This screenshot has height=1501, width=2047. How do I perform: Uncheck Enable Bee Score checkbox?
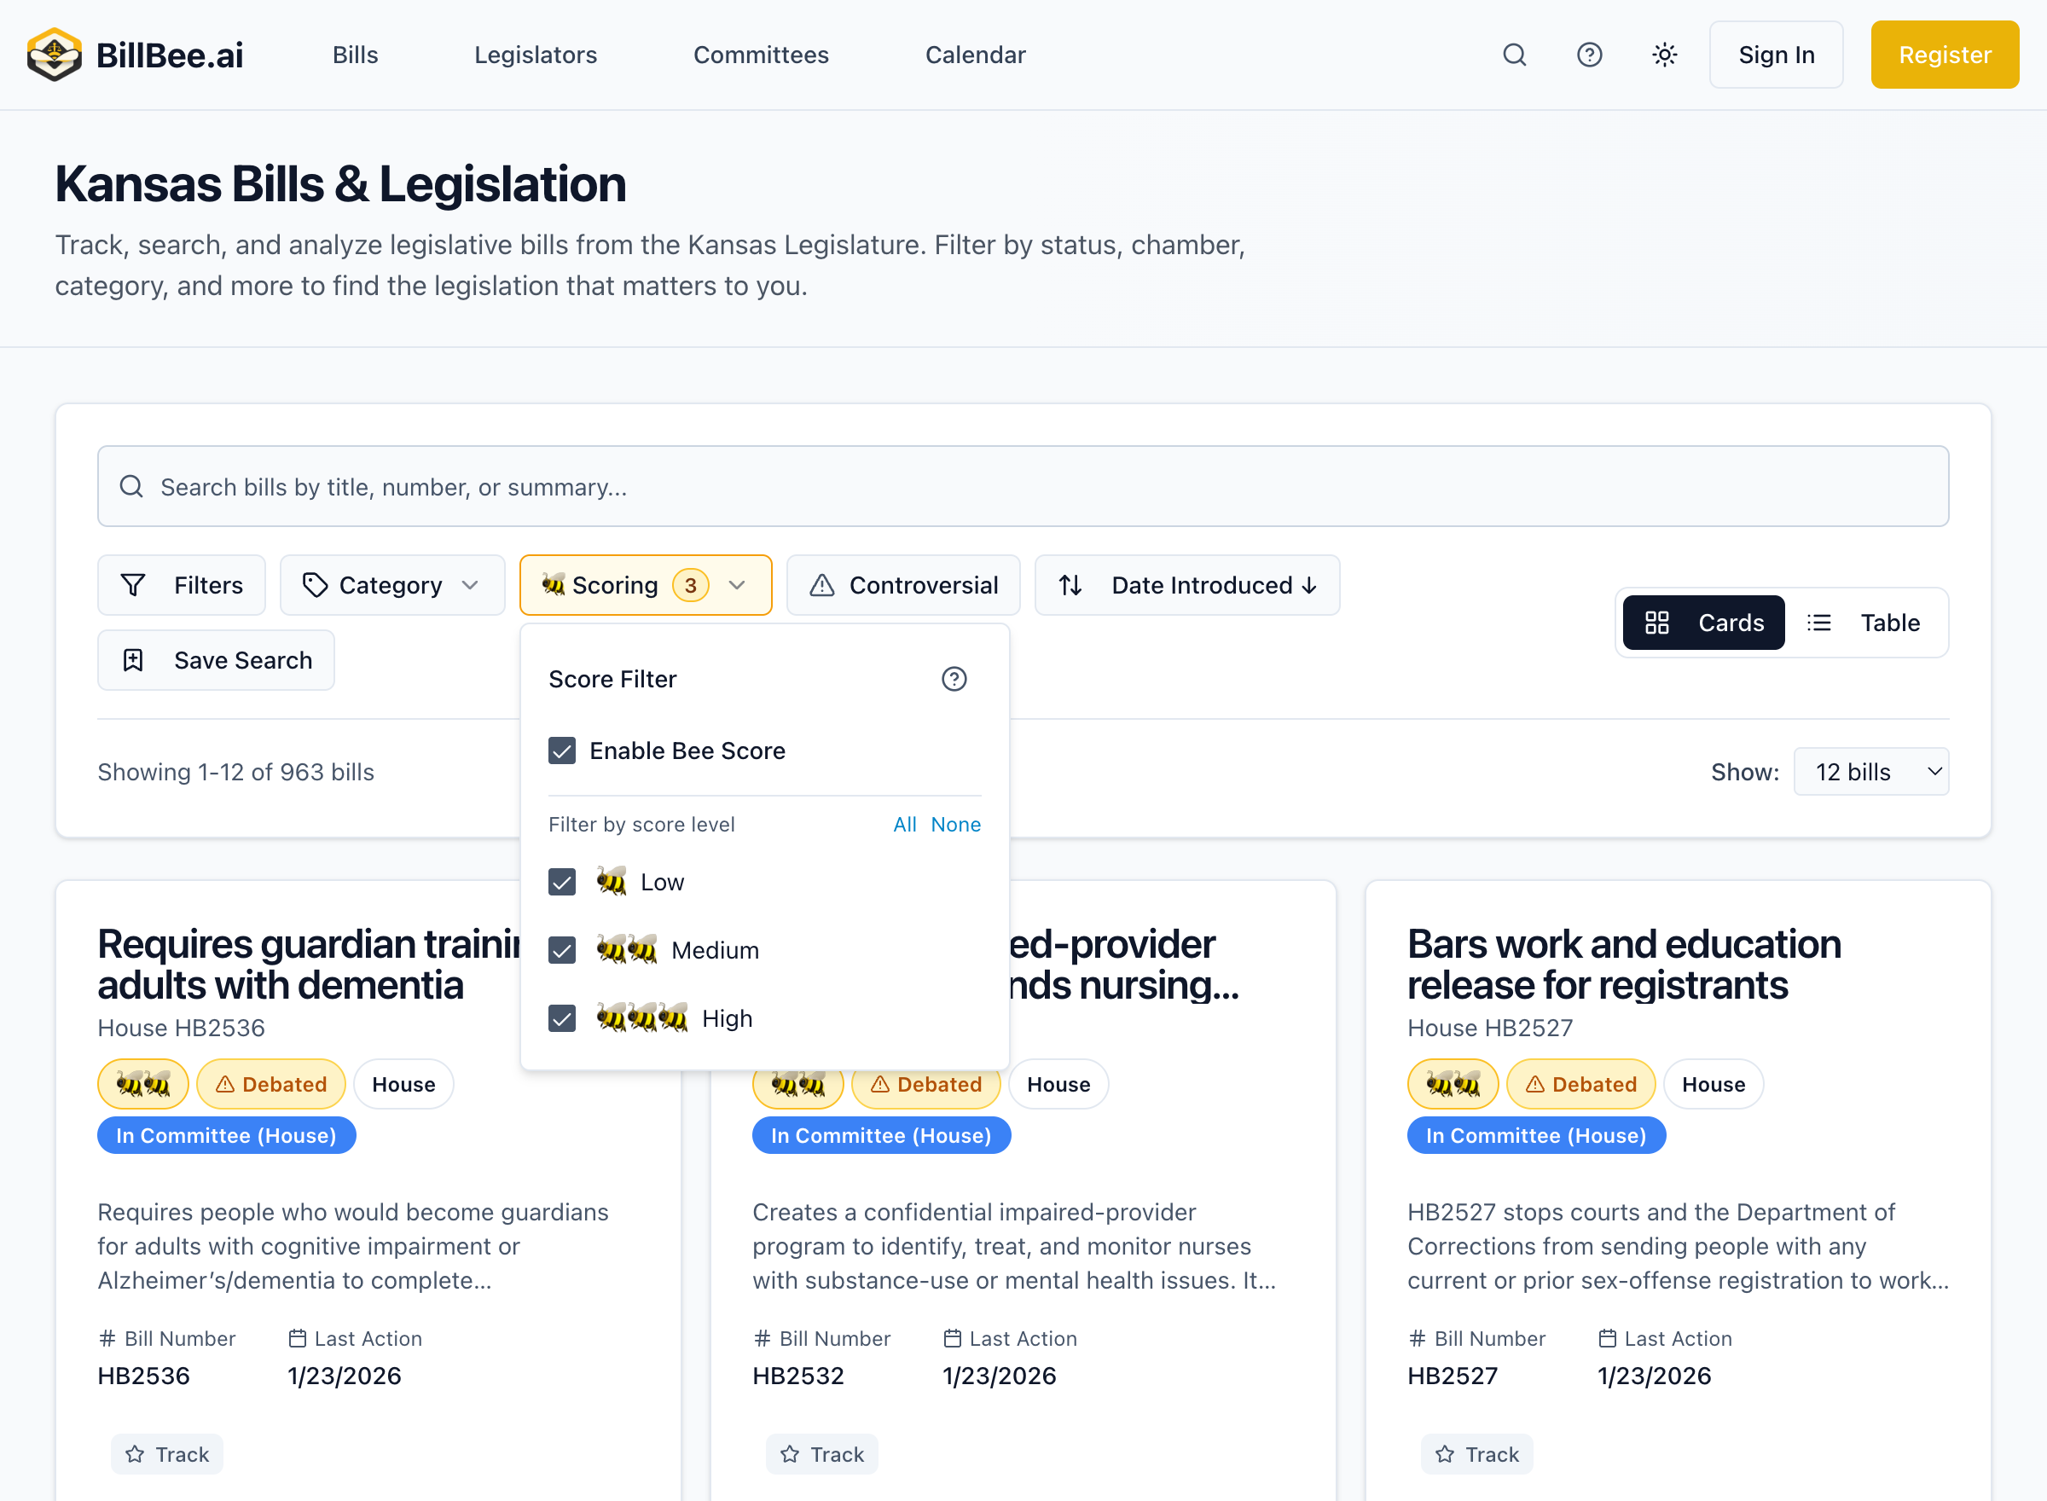pyautogui.click(x=561, y=750)
